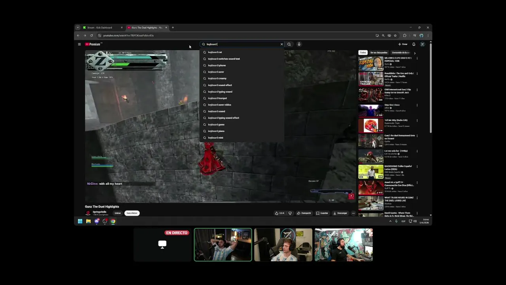Open the BACKROOMS Tráiler Español video title
Image resolution: width=506 pixels, height=285 pixels.
(x=398, y=168)
